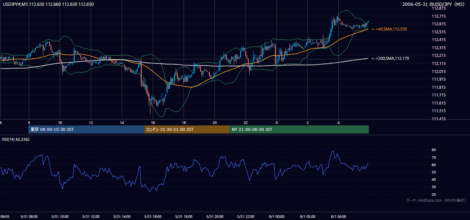Click RSI level 20 on the scale

pyautogui.click(x=434, y=194)
